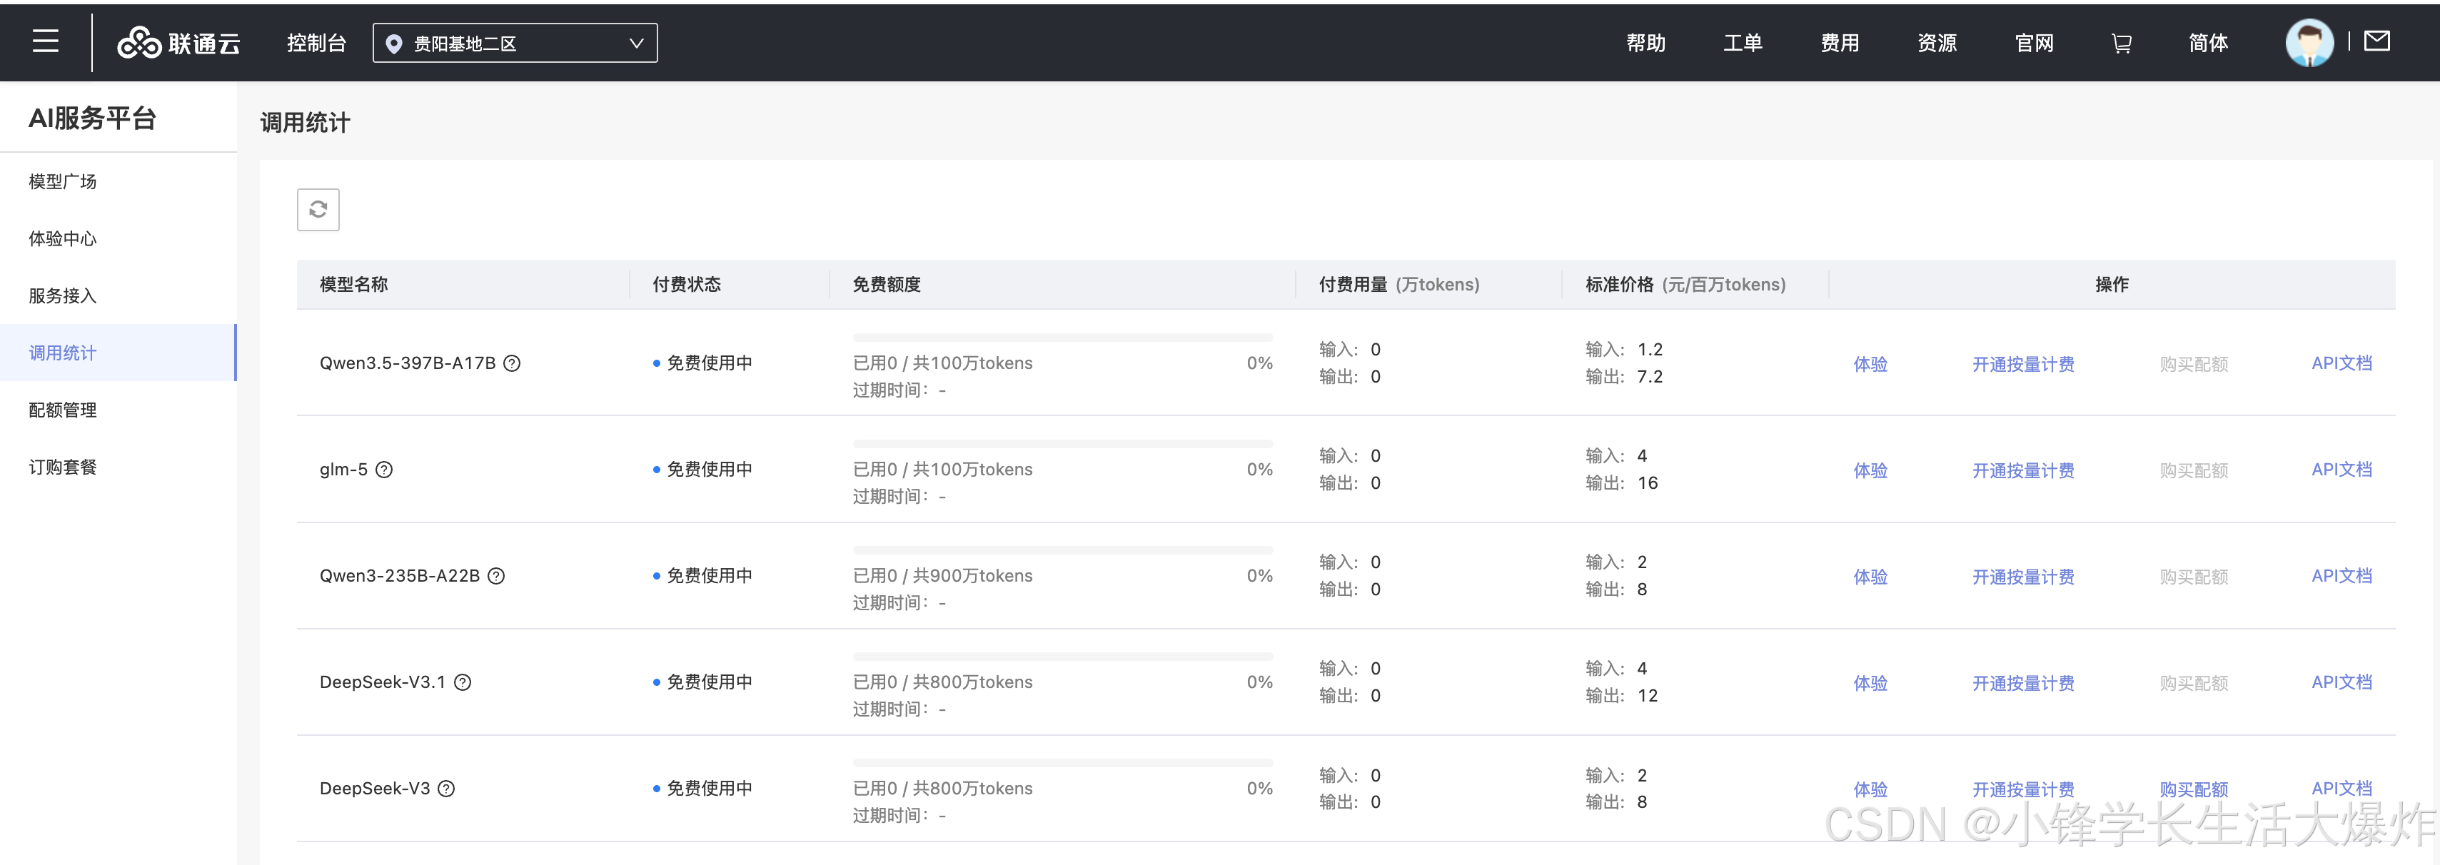This screenshot has width=2440, height=865.
Task: Open the 简体 language selector
Action: [2207, 43]
